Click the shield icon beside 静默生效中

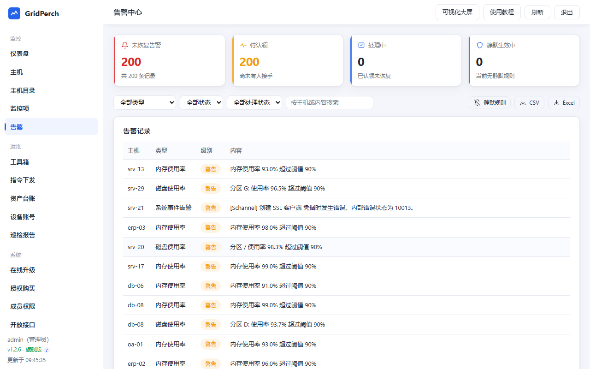[x=480, y=45]
